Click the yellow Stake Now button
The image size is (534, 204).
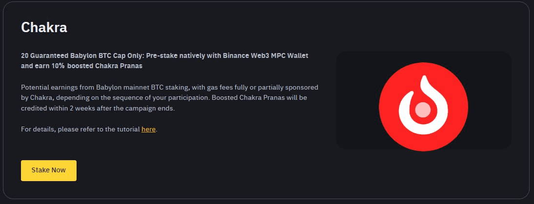point(49,170)
